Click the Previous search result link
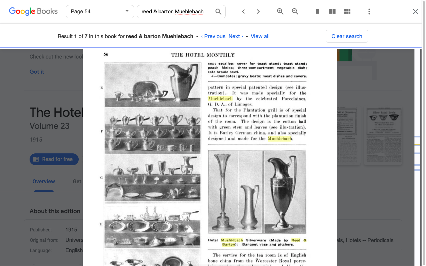Viewport: 426px width, 266px height. tap(213, 36)
